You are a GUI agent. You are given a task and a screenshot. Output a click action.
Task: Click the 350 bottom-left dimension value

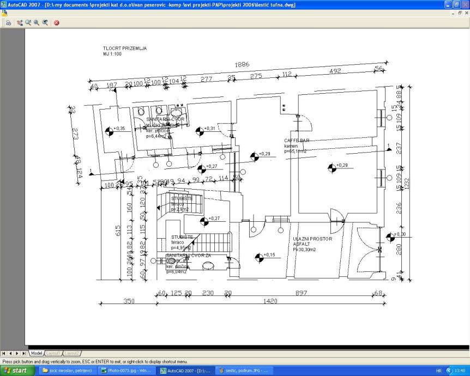(129, 301)
